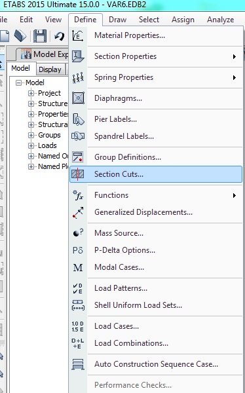The width and height of the screenshot is (245, 393).
Task: Select the Groups tree item
Action: [x=49, y=135]
